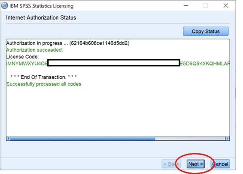
Task: Maximize the Licensing window
Action: [205, 6]
